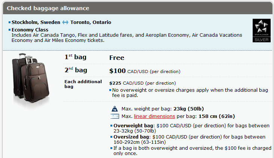Select the Stockholm, Sweden origin text
Screen dimensions: 274x158
[36, 22]
